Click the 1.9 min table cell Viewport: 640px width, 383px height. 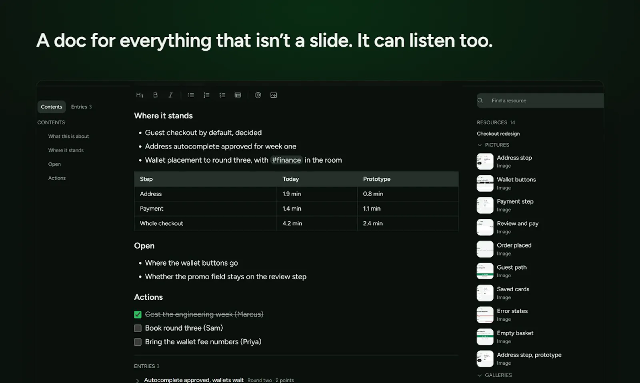pos(317,194)
